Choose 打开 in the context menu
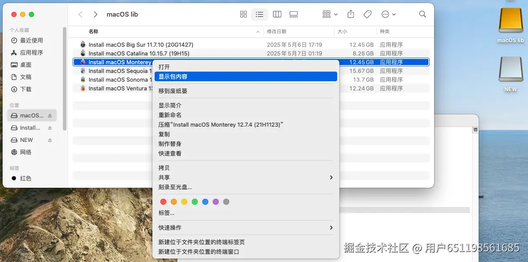Viewport: 528px width, 262px height. point(246,67)
